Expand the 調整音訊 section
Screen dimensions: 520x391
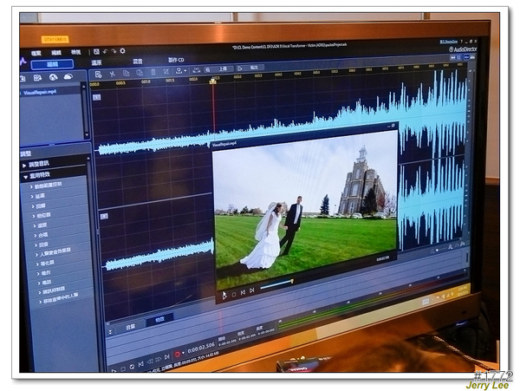[36, 164]
